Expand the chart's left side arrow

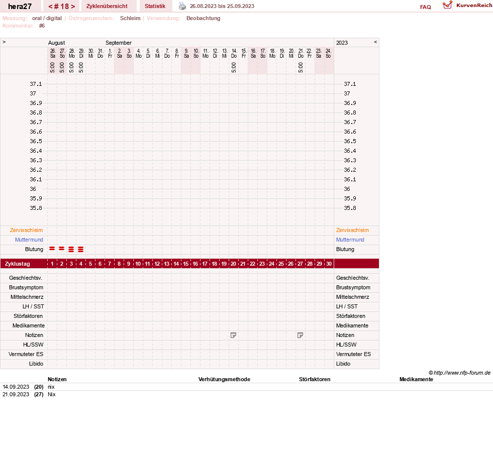point(4,42)
